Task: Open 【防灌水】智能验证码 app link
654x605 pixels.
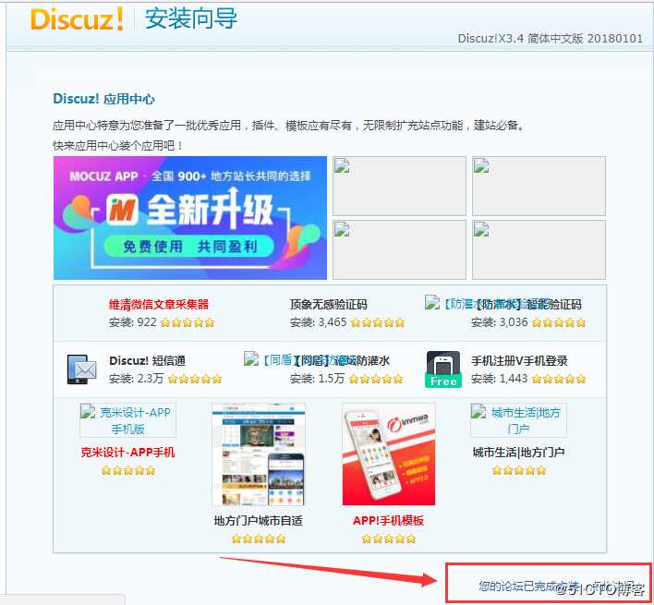Action: coord(528,305)
